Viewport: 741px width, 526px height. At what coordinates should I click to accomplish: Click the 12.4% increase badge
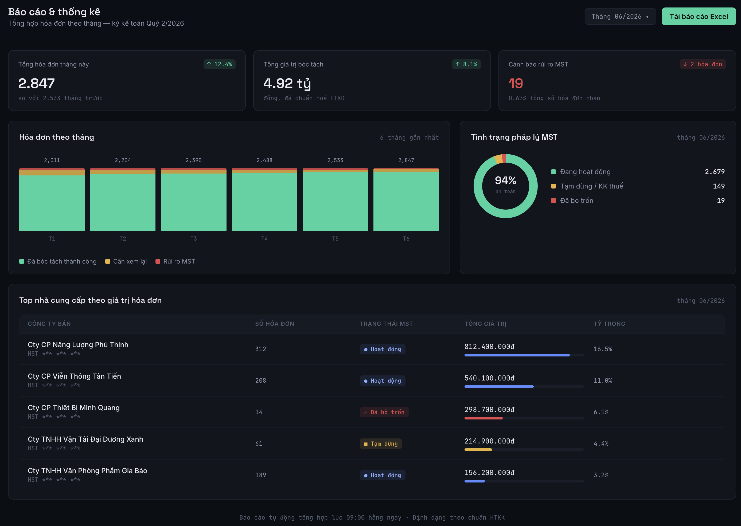[x=219, y=64]
